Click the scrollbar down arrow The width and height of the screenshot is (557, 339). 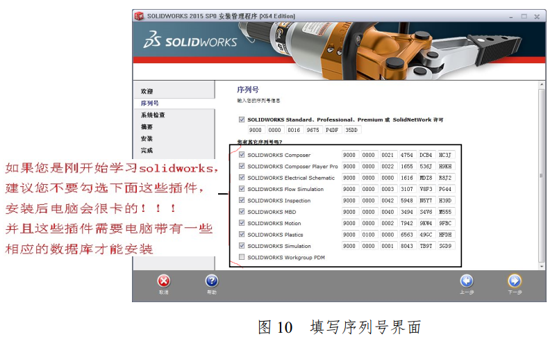tap(542, 266)
